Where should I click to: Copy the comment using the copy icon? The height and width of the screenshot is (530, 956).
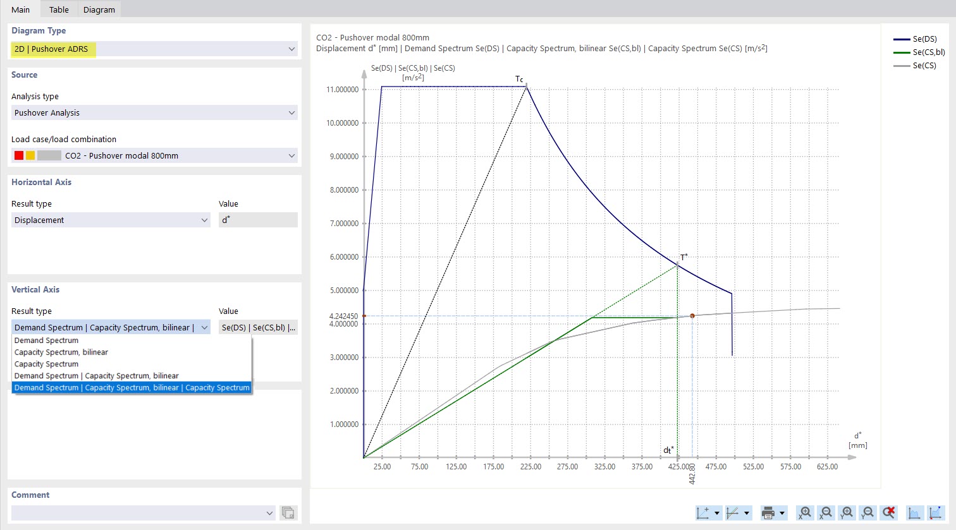pyautogui.click(x=288, y=513)
